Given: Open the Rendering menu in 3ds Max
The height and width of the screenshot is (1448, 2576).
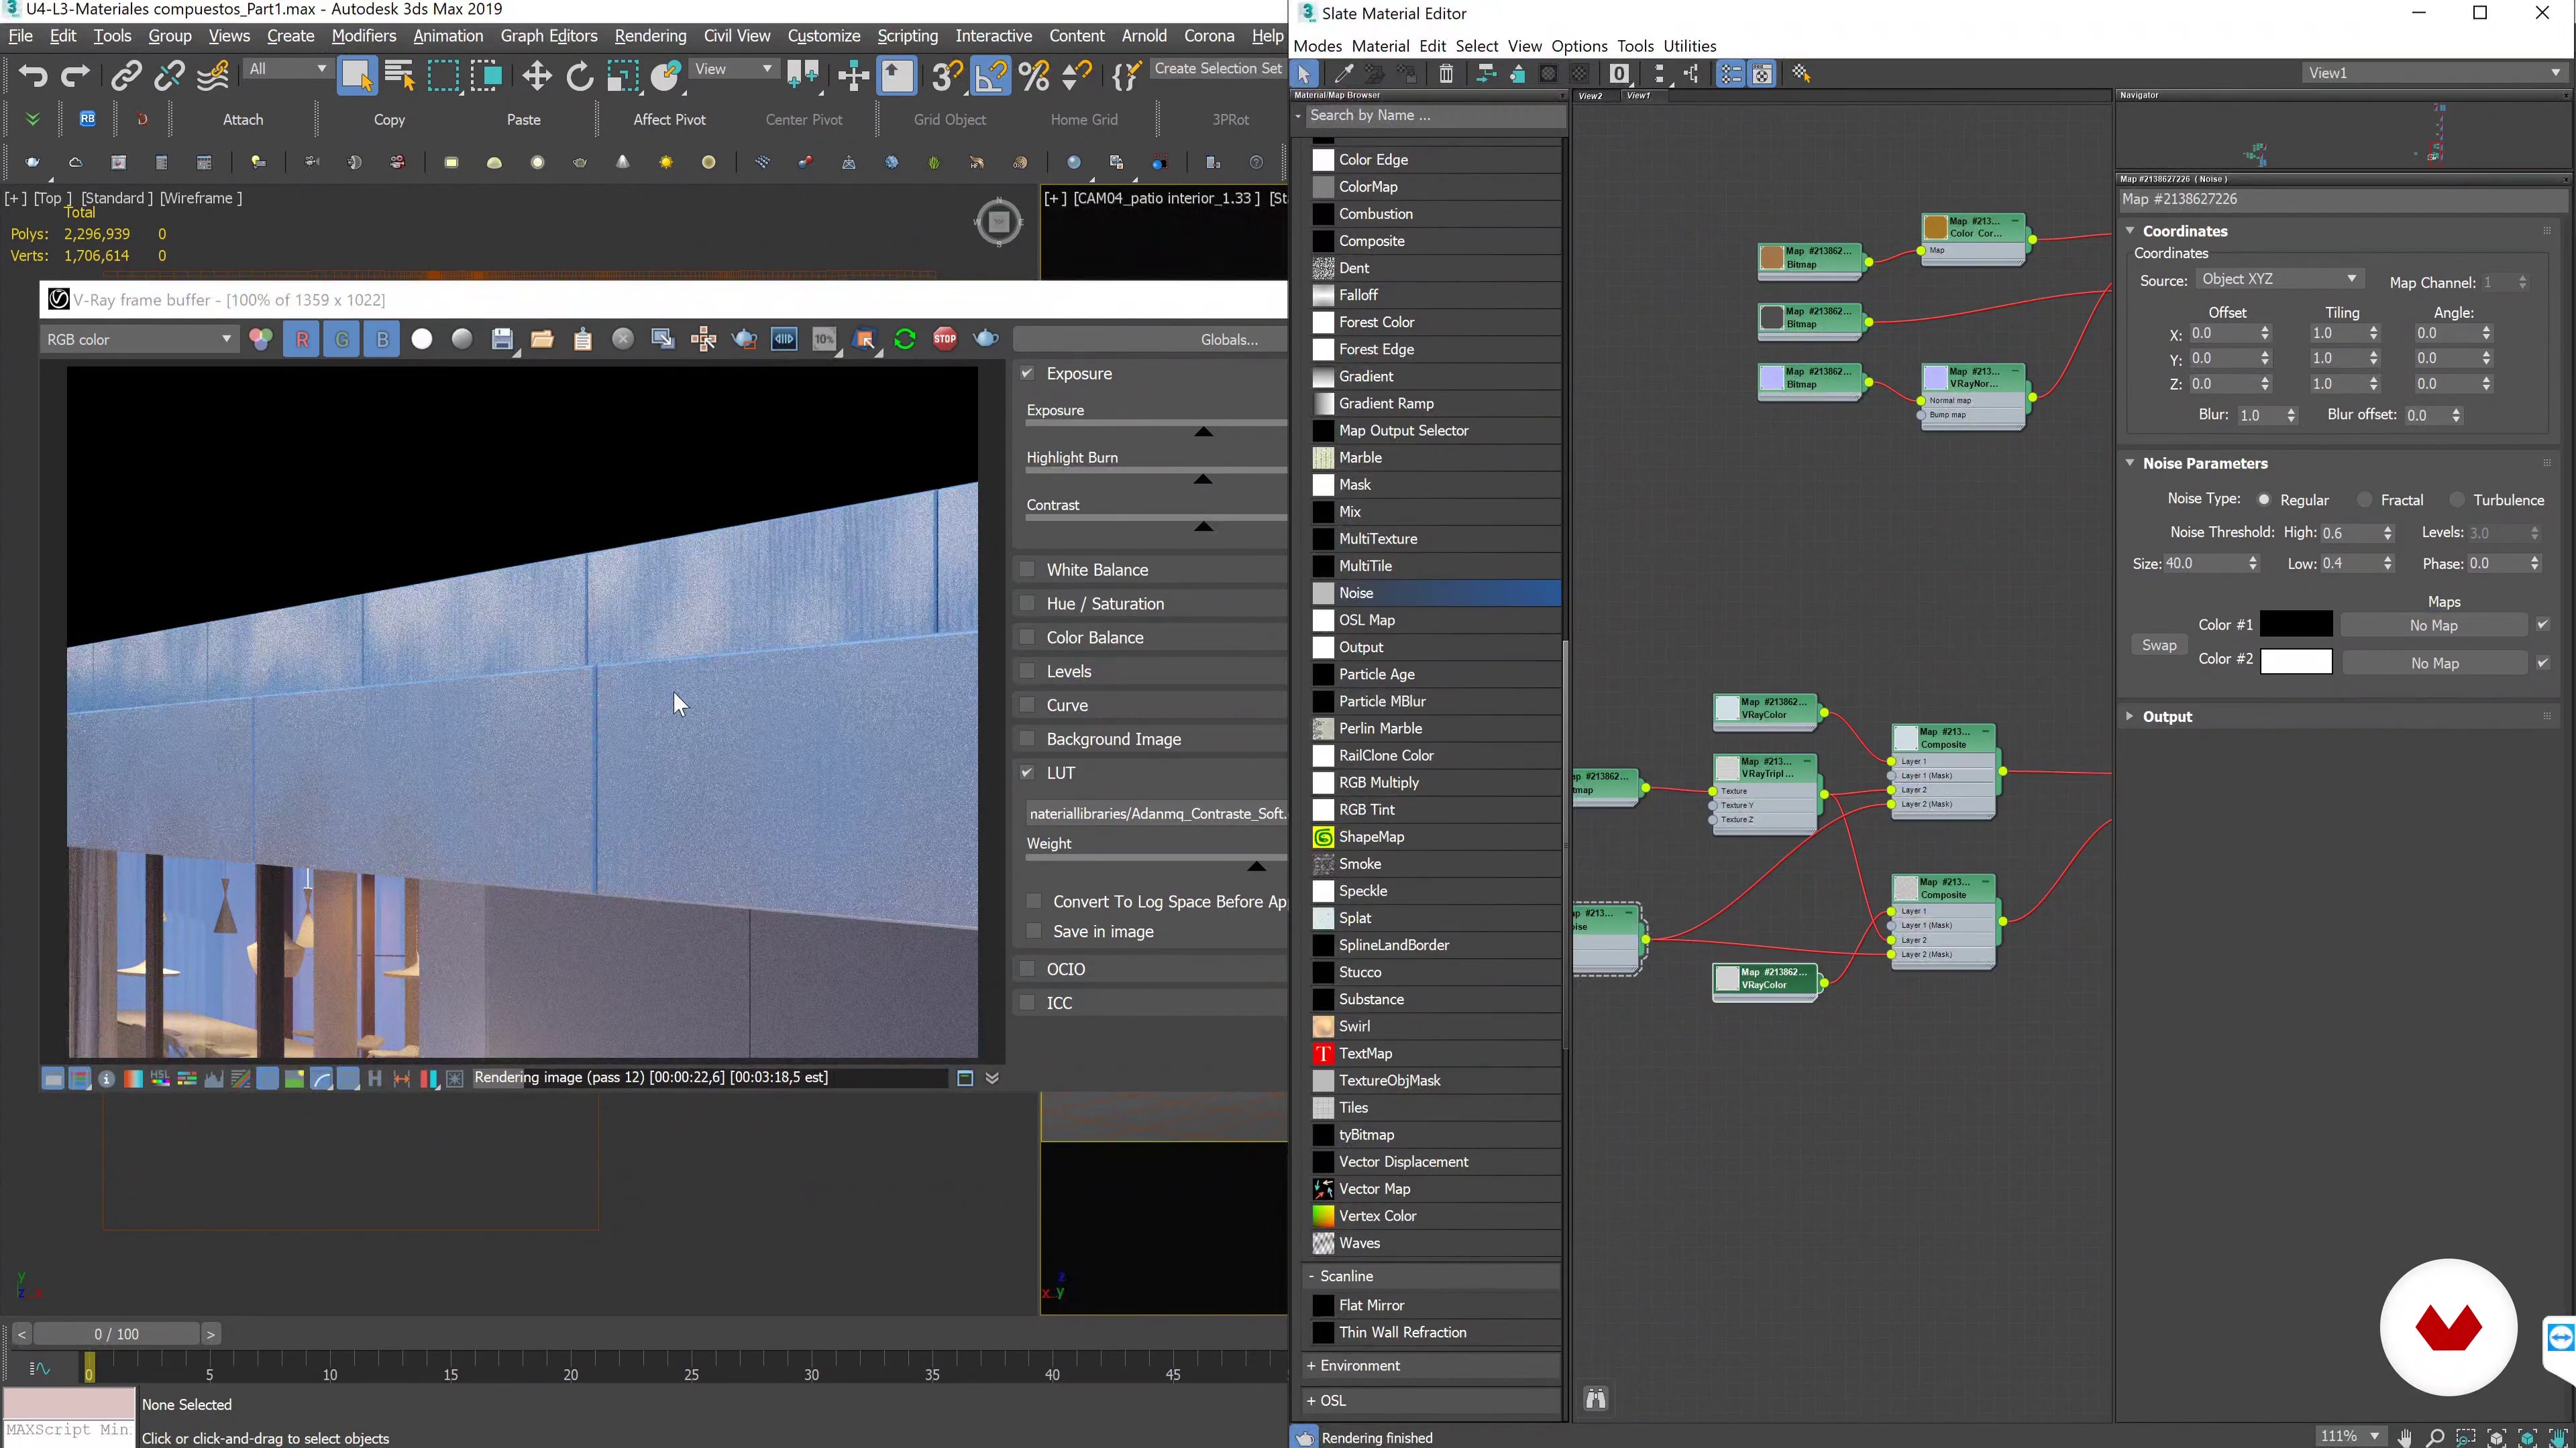Looking at the screenshot, I should tap(650, 36).
